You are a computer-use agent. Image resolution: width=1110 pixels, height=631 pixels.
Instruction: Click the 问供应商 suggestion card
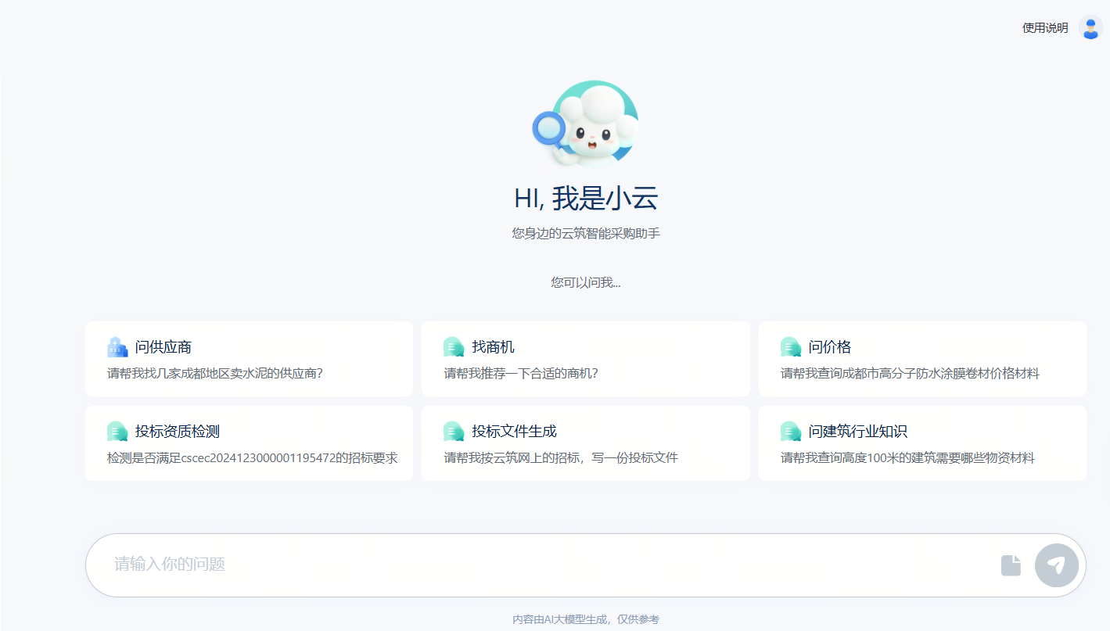click(x=249, y=359)
